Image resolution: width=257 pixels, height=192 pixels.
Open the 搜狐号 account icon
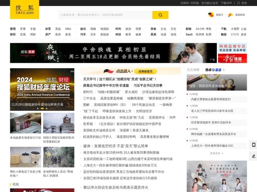point(211,15)
